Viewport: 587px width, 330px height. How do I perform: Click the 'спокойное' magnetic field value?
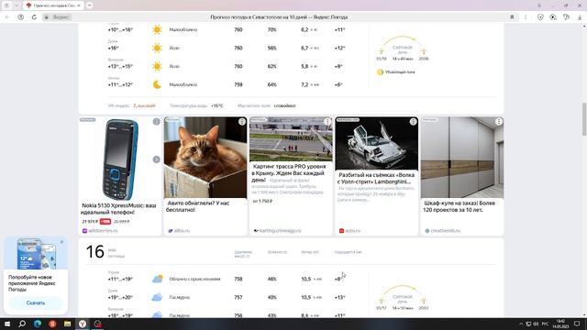(x=284, y=106)
